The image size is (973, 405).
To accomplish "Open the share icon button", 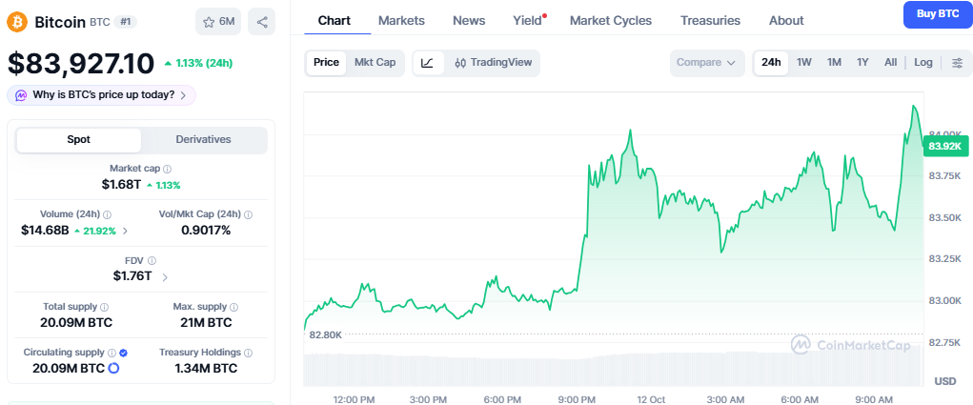I will 262,22.
